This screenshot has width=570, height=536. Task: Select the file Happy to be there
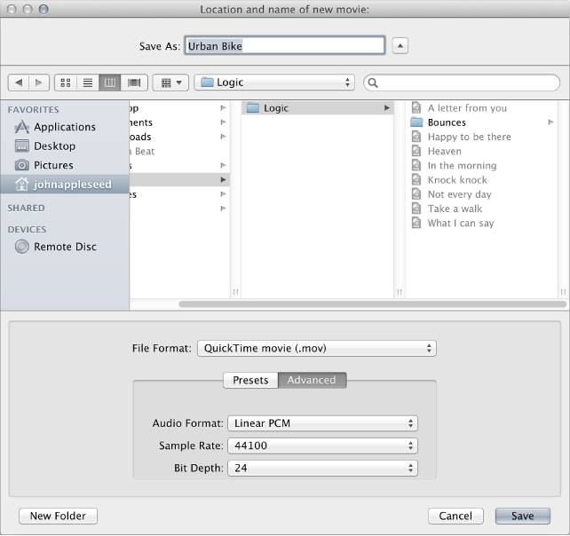tap(481, 137)
